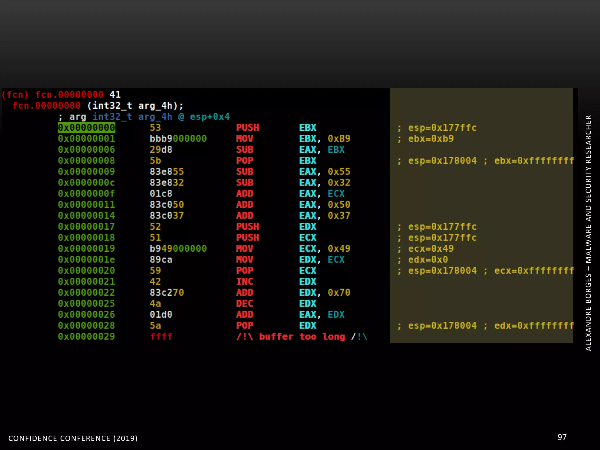Click the fcn.00000000 function name header
Screen dimensions: 600x450
click(x=69, y=95)
